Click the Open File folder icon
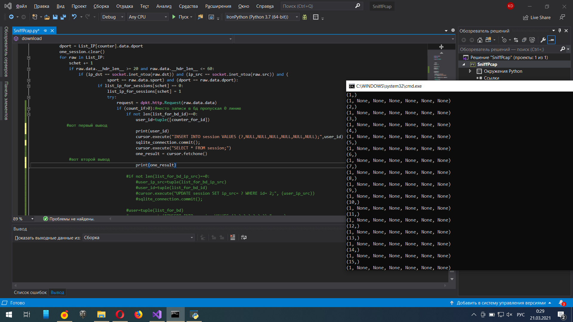Image resolution: width=573 pixels, height=322 pixels. pos(47,17)
